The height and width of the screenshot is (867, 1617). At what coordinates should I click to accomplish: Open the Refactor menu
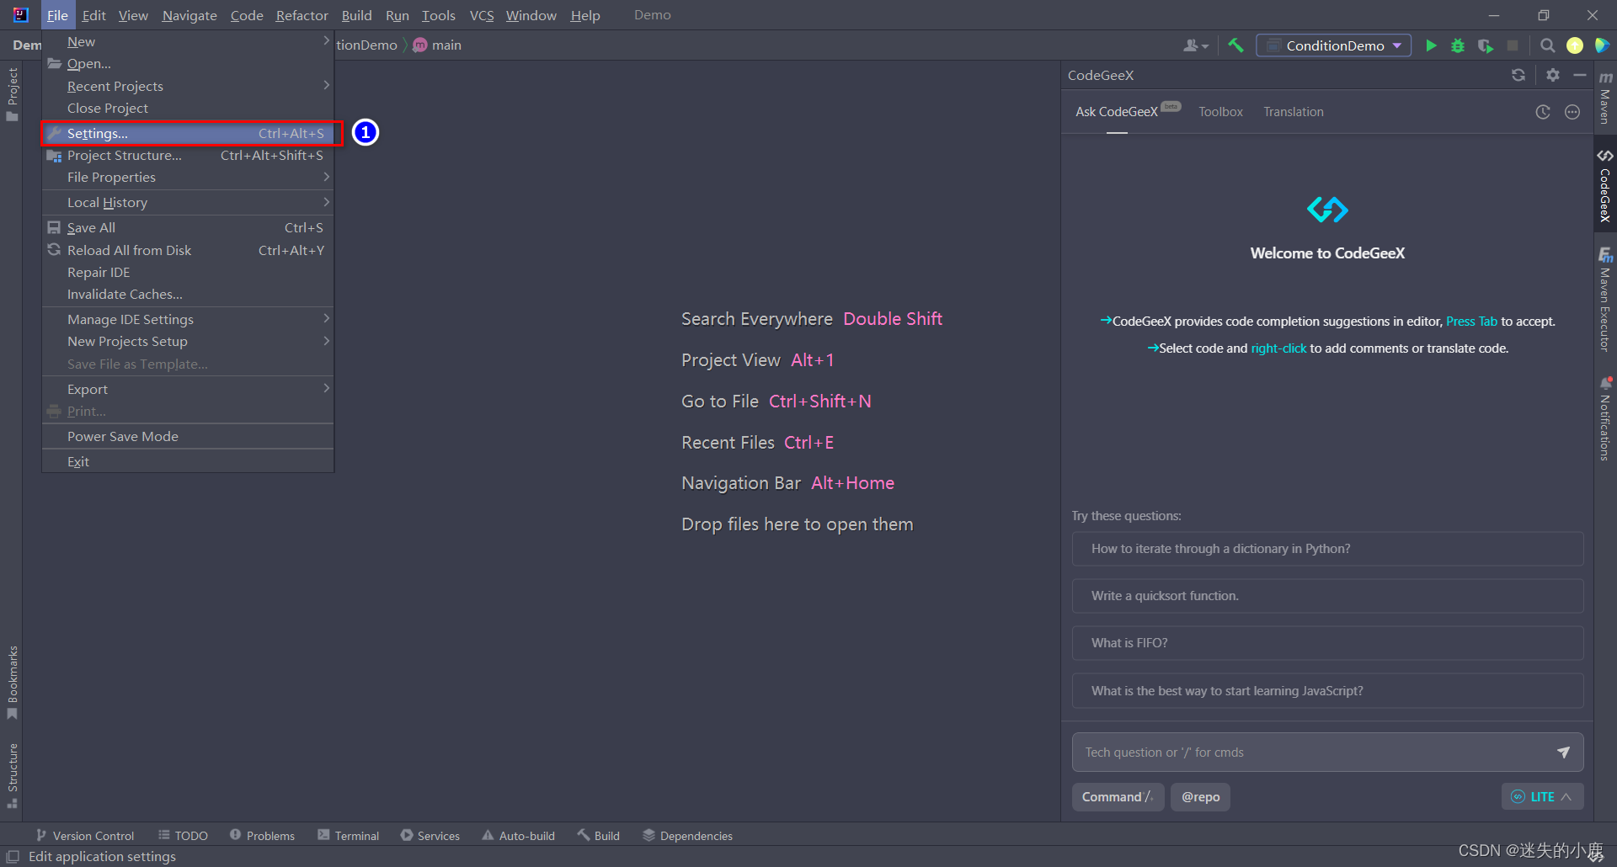coord(302,15)
